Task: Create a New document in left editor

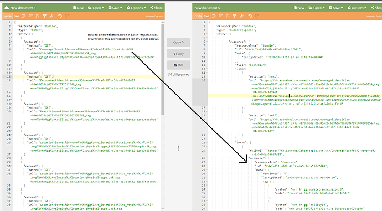Action: point(78,8)
